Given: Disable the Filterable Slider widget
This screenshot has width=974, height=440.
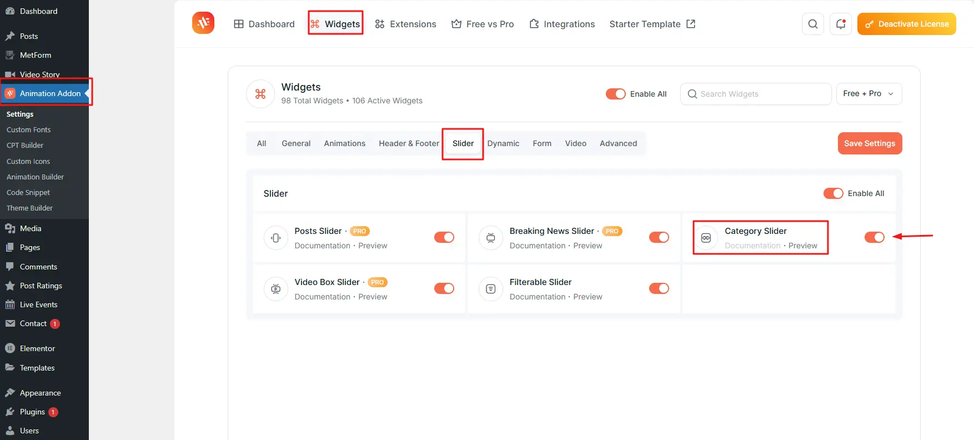Looking at the screenshot, I should click(x=659, y=288).
